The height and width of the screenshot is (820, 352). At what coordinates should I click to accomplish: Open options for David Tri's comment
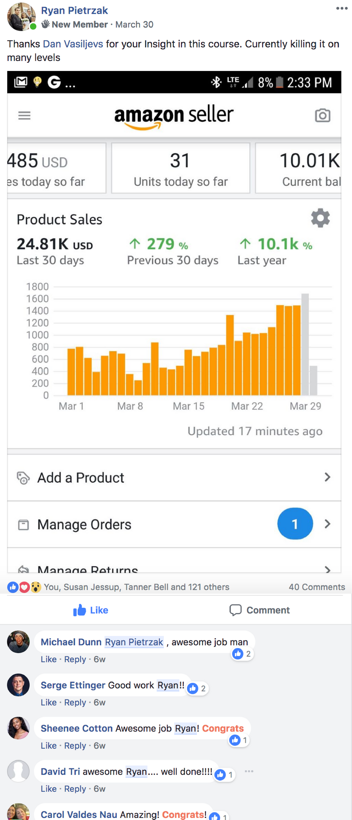(249, 771)
